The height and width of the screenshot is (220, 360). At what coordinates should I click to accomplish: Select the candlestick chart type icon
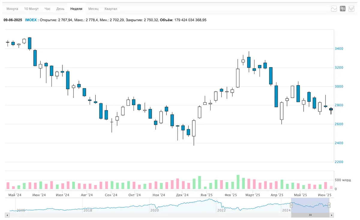point(343,9)
